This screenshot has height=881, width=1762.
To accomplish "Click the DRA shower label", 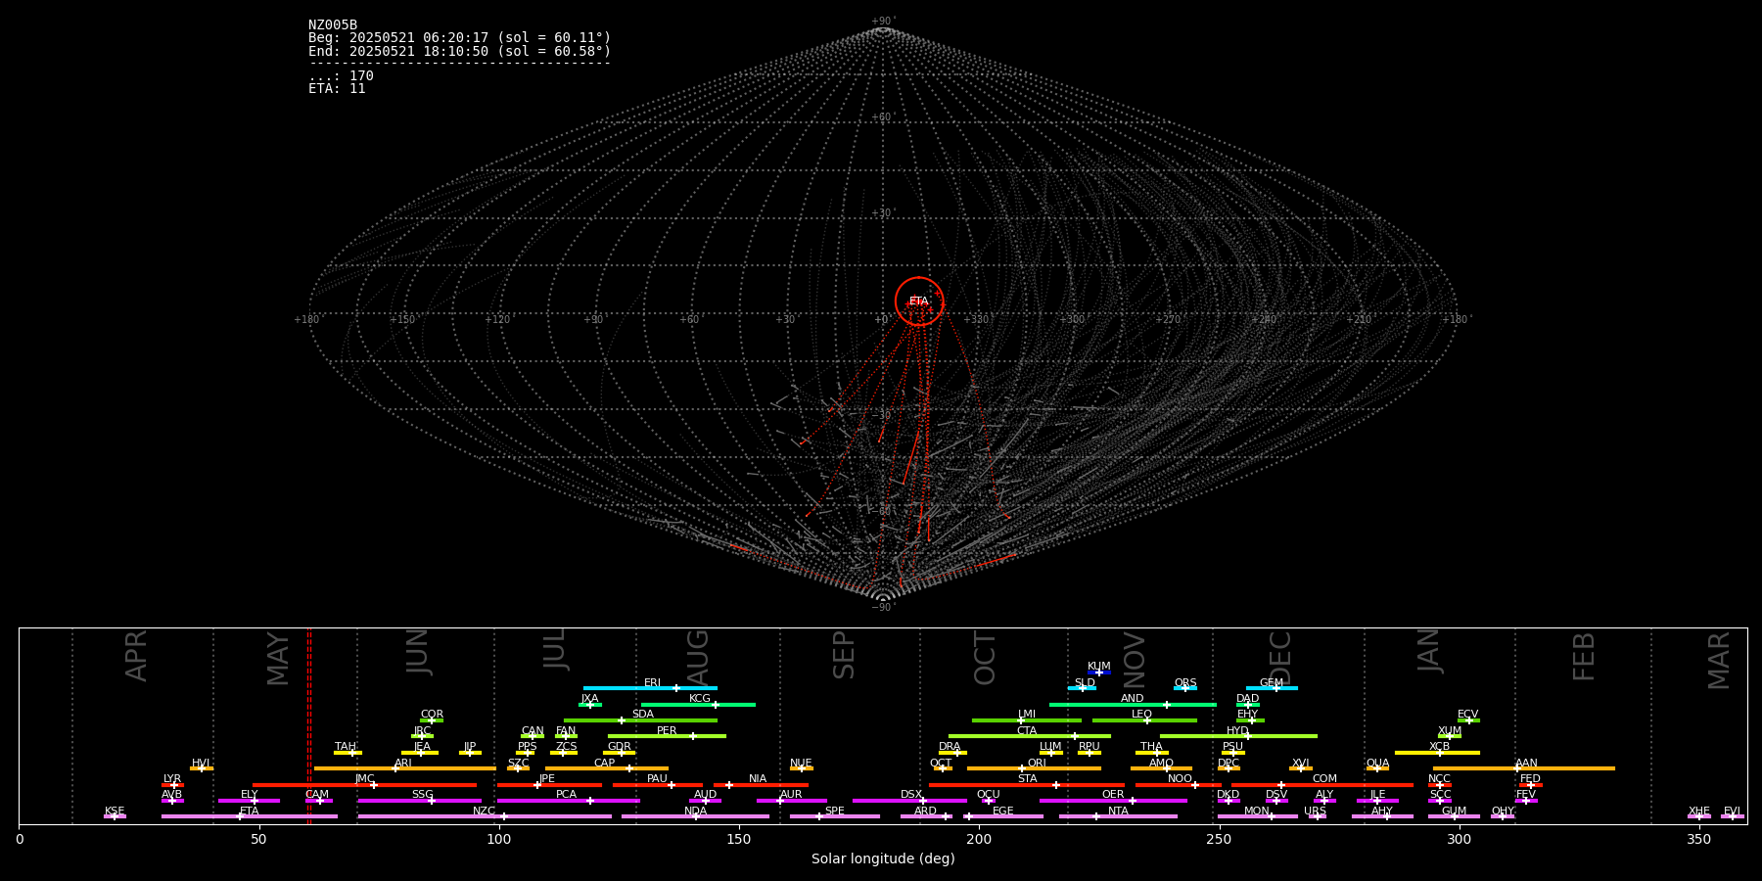I will click(x=950, y=747).
